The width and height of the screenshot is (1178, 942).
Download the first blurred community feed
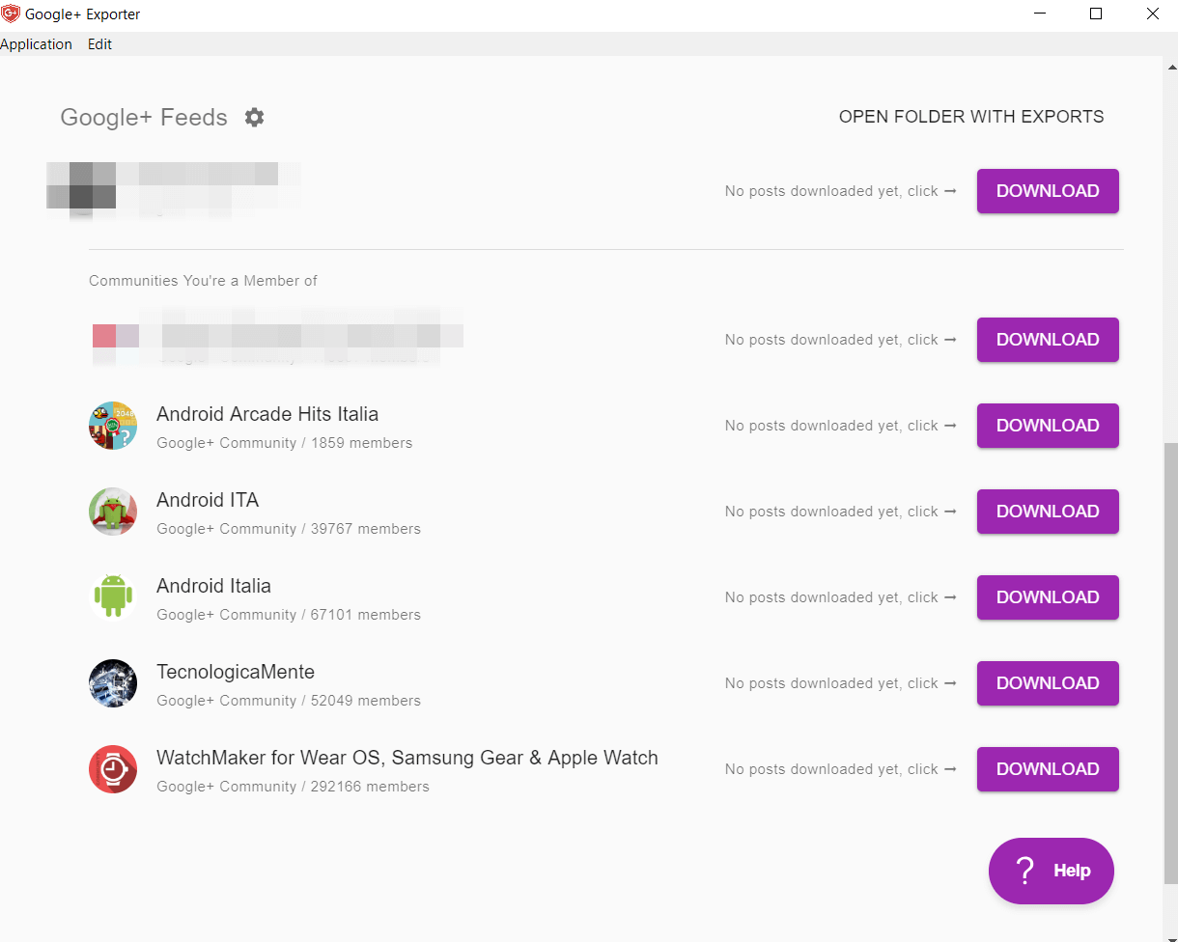click(x=1048, y=340)
